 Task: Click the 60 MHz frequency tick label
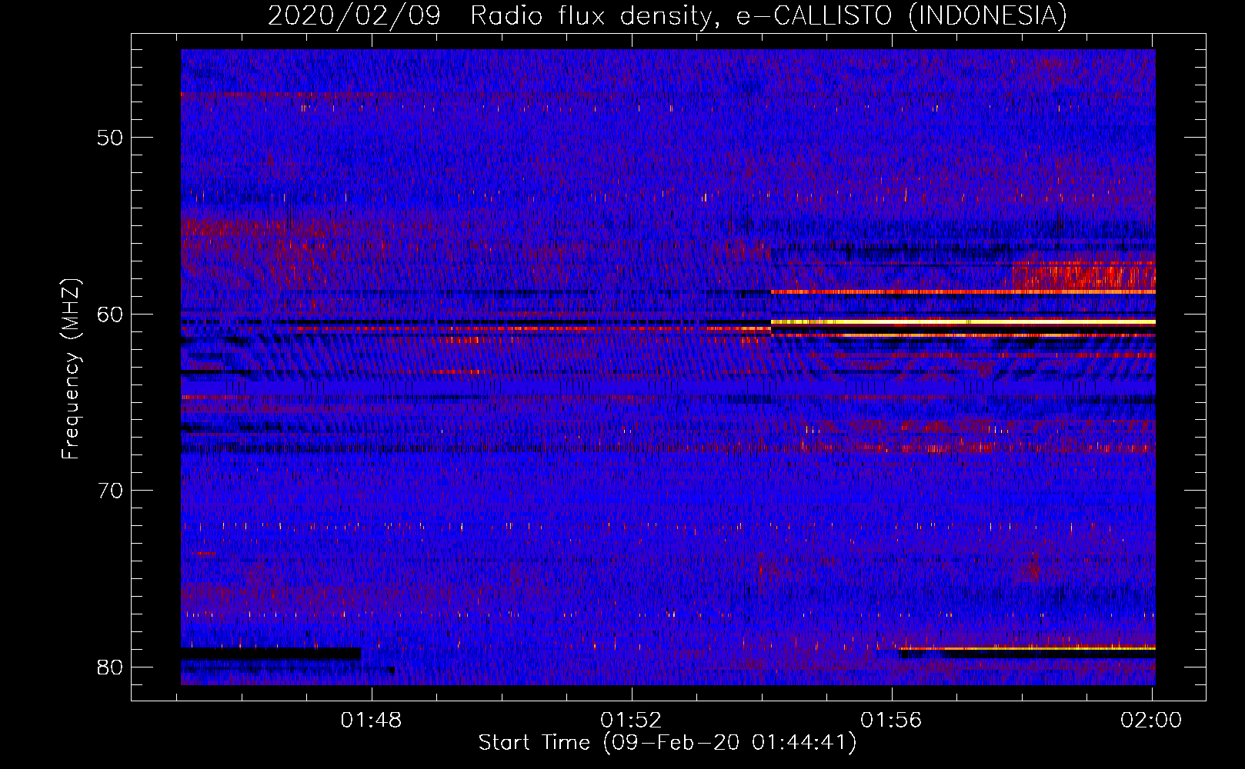click(110, 315)
